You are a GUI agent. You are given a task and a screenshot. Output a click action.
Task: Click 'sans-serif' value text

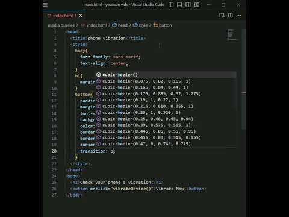click(126, 57)
